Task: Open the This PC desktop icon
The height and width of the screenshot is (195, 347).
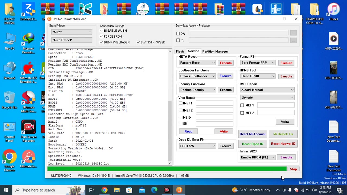Action: point(9,41)
